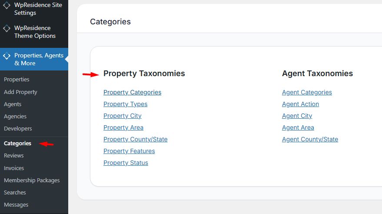
Task: Select Add Property in the sidebar
Action: (x=20, y=92)
